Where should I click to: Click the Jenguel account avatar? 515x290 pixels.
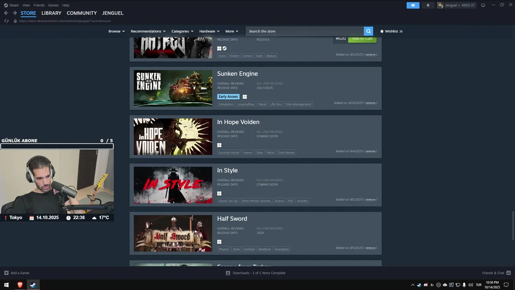click(x=440, y=5)
